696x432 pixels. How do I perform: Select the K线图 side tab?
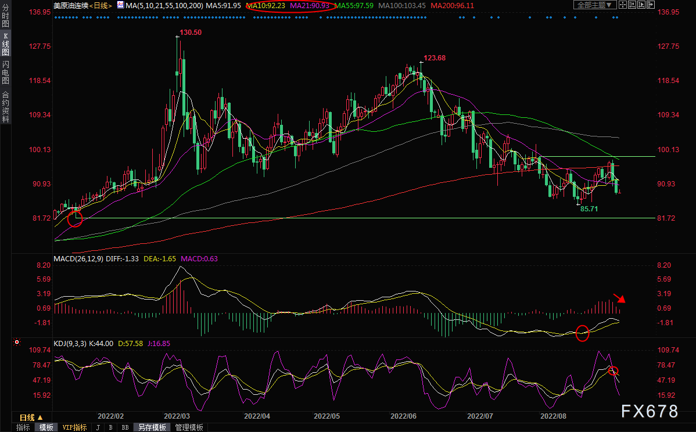point(5,44)
